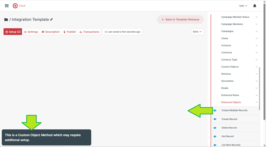Open the Settings tab
This screenshot has height=147, width=266.
coord(31,32)
